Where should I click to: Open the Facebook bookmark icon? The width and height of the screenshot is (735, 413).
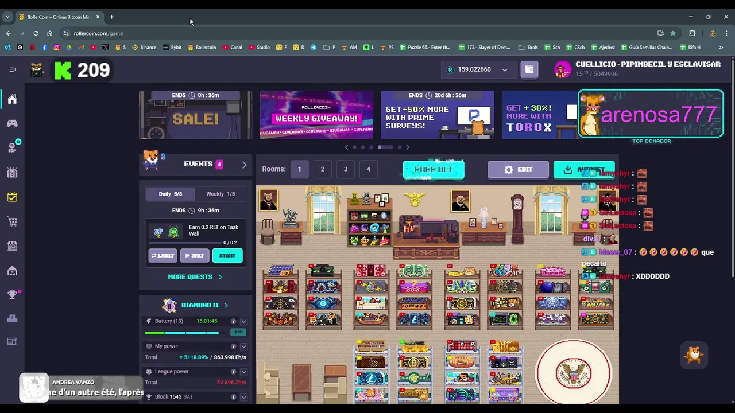tap(44, 47)
